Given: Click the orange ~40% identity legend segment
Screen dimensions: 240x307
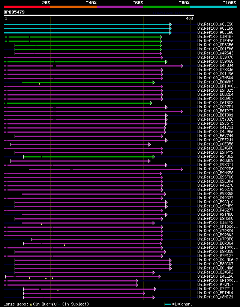Looking at the screenshot, I should [x=73, y=7].
